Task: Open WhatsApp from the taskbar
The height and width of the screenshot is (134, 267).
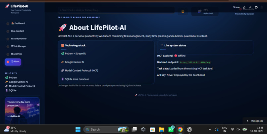Action: 171,130
